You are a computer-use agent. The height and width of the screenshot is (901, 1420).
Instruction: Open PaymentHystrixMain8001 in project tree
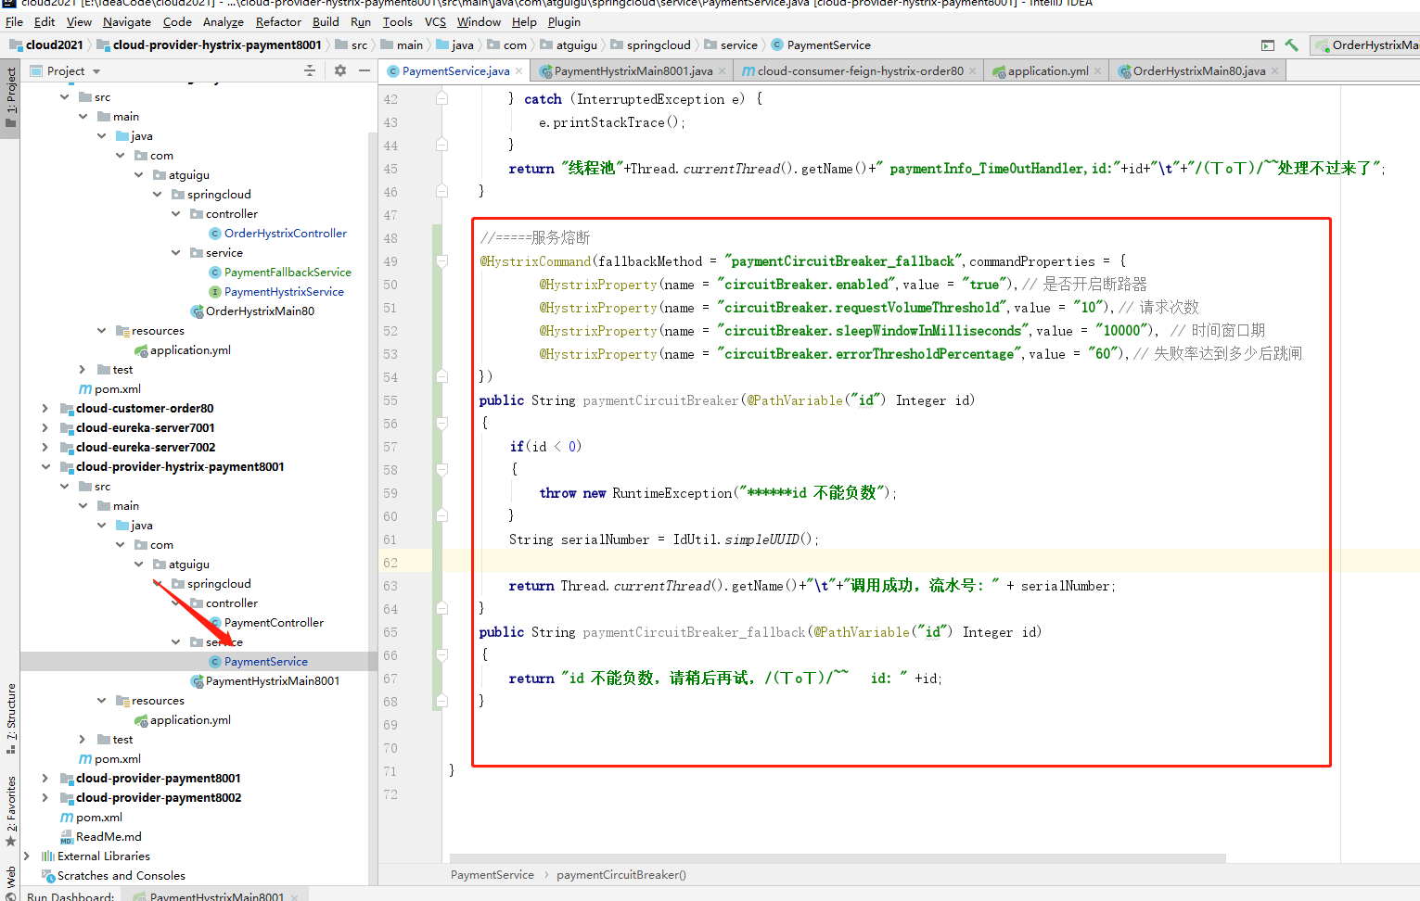point(273,681)
